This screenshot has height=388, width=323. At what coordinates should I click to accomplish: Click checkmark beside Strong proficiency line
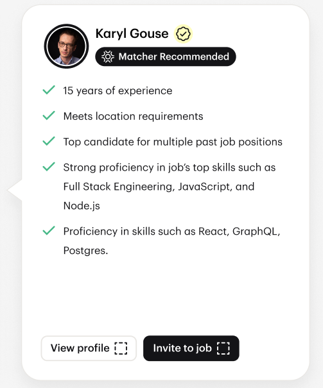[x=49, y=167]
